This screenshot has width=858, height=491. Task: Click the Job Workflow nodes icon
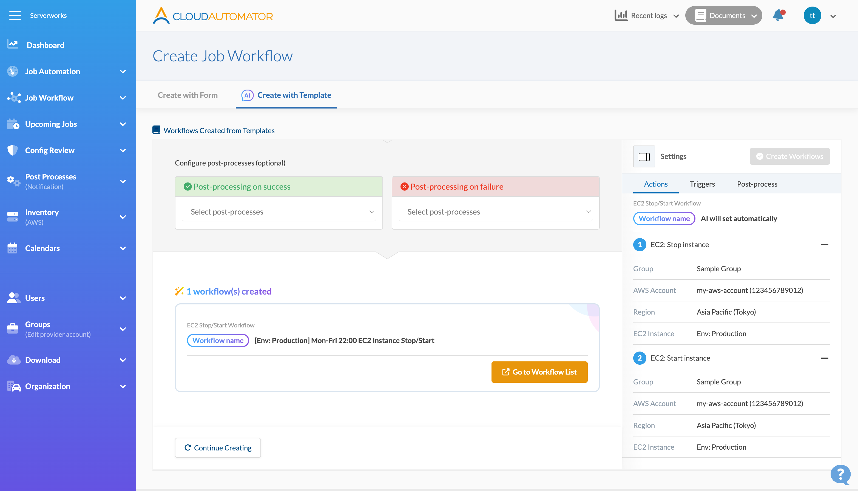(x=13, y=98)
